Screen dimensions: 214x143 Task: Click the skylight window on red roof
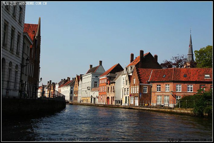[207, 76]
